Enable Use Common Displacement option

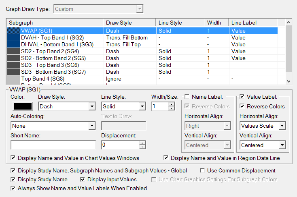[203, 170]
